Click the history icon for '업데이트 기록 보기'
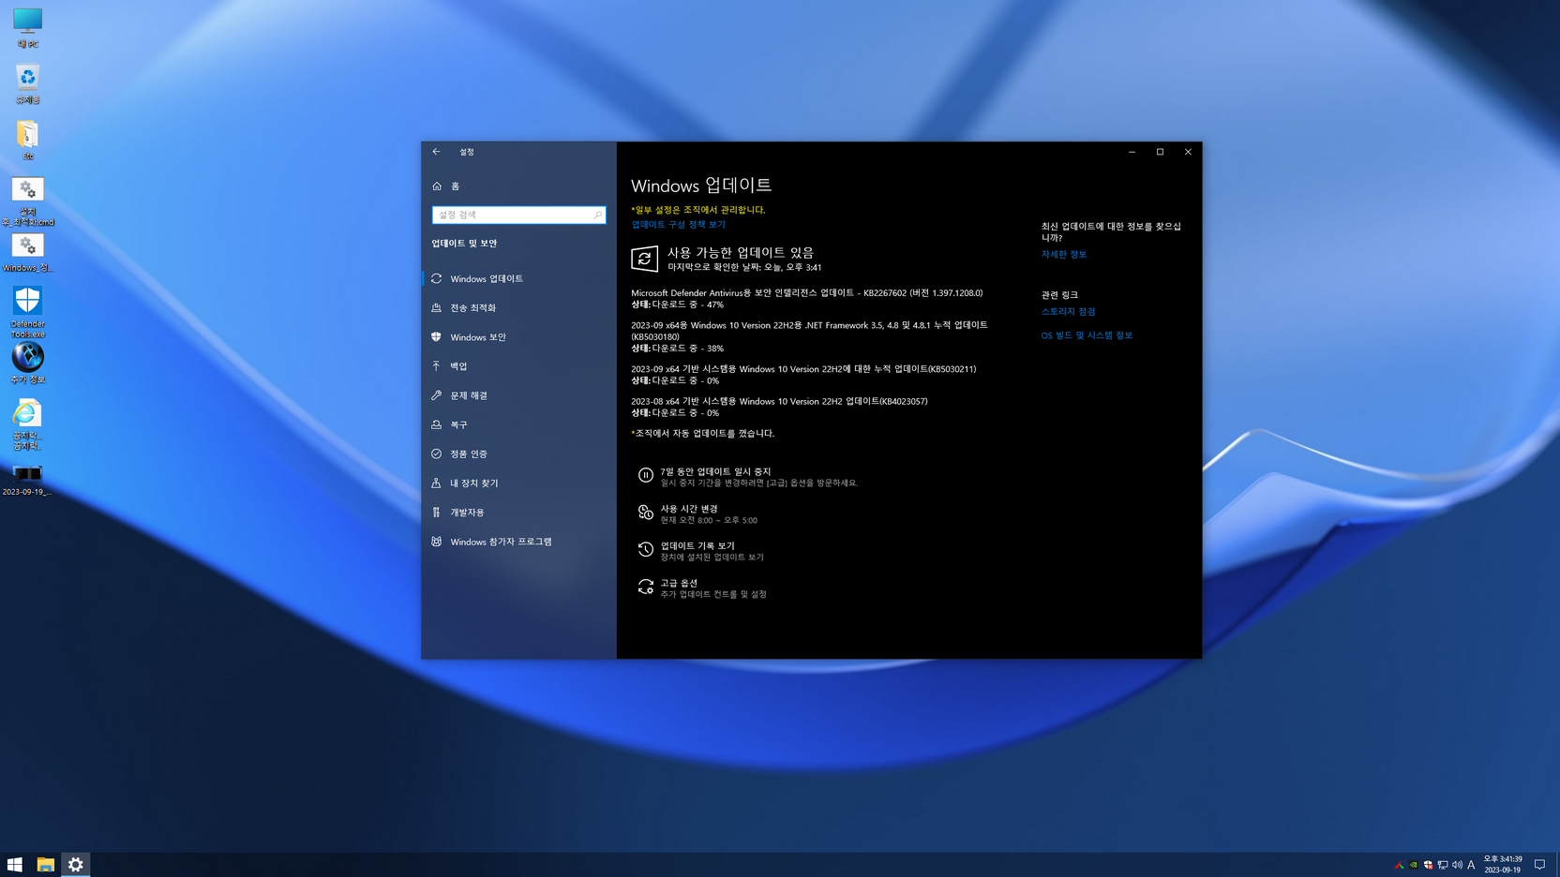Screen dimensions: 1560x877 click(645, 550)
